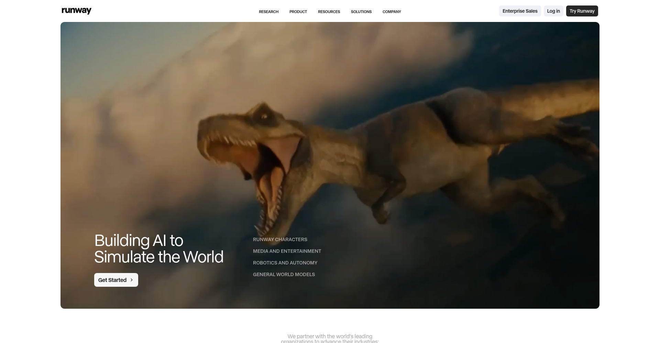Screen dimensions: 660x343
Task: Open the Research menu
Action: [x=268, y=12]
